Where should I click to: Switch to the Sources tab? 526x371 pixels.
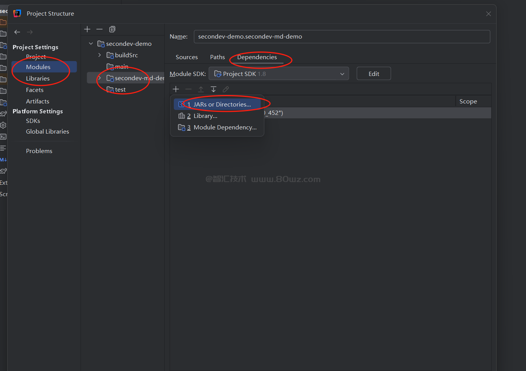186,57
